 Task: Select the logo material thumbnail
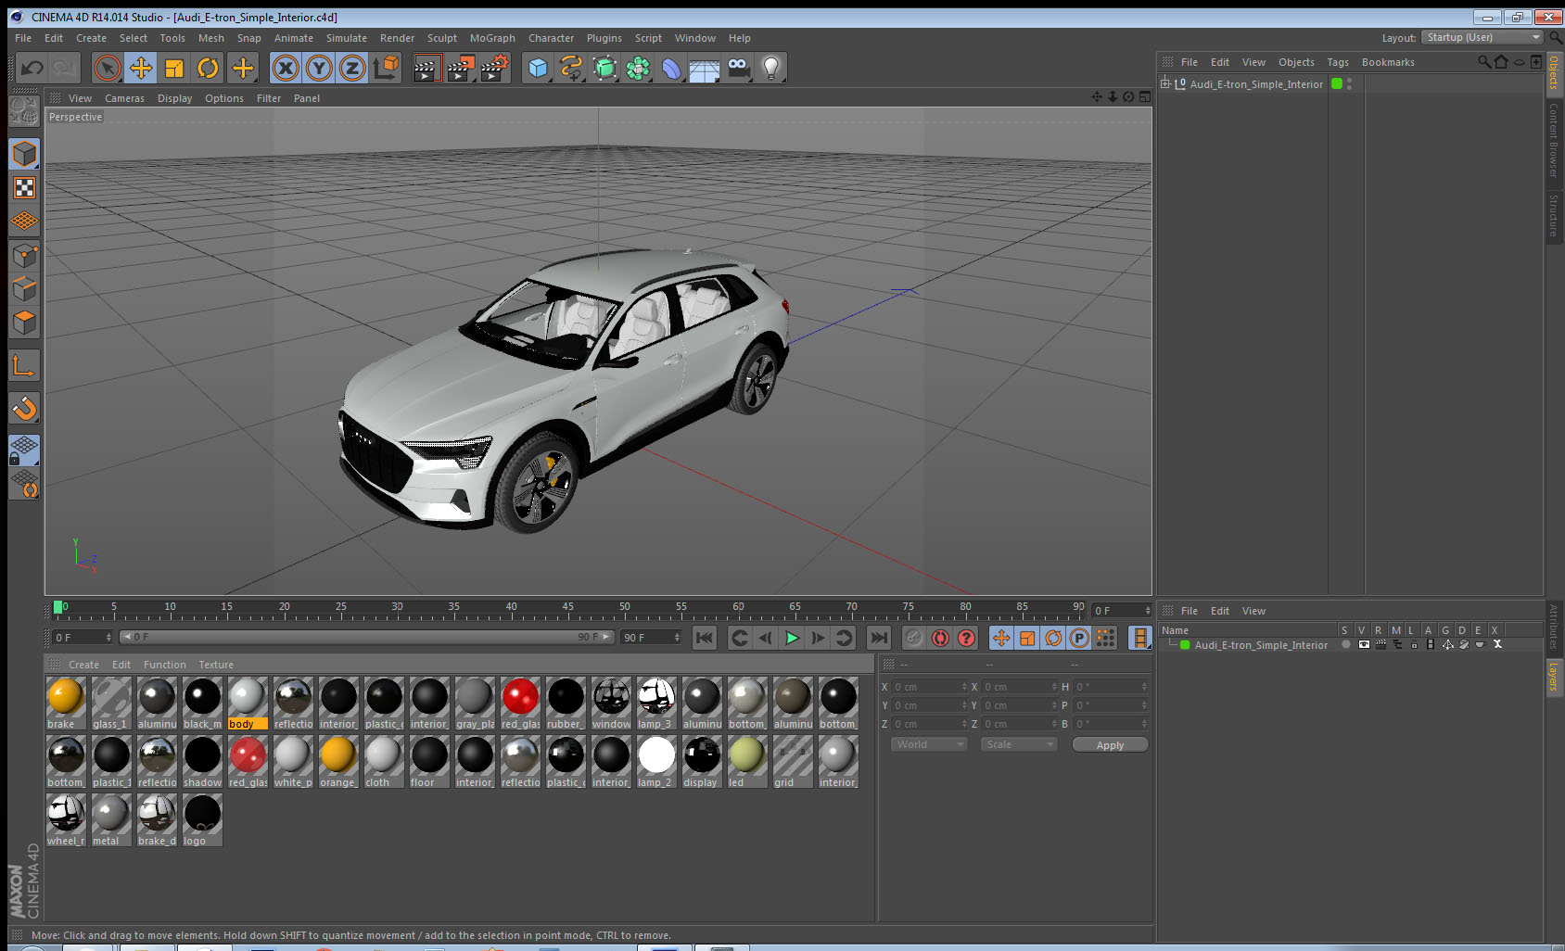pos(202,820)
